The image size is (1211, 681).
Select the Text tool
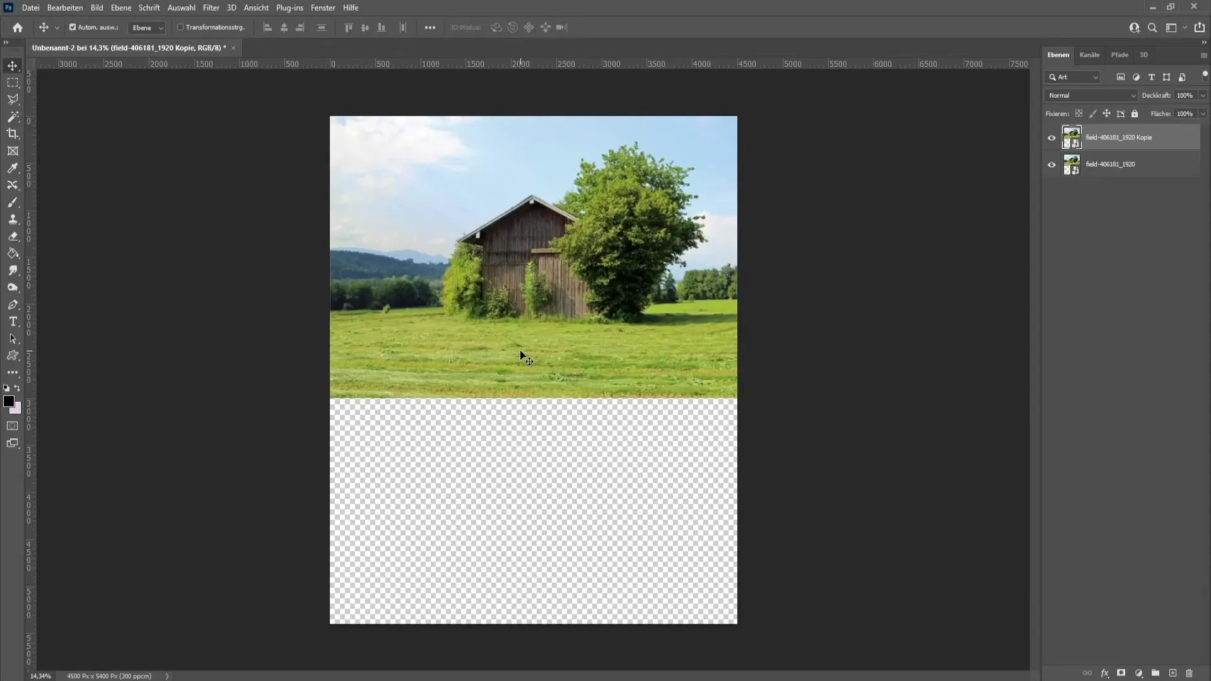pyautogui.click(x=13, y=321)
